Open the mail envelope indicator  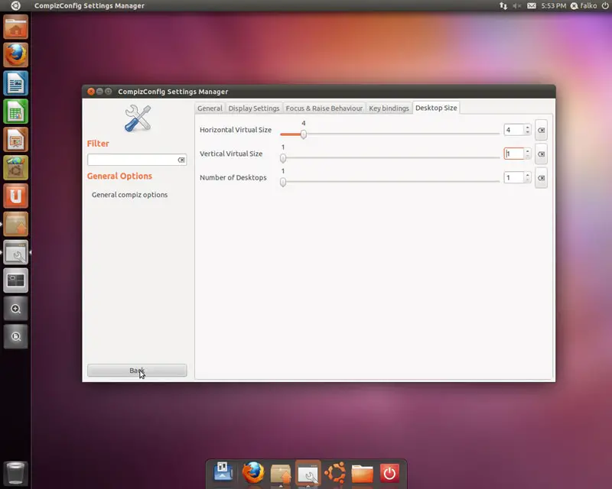(531, 5)
